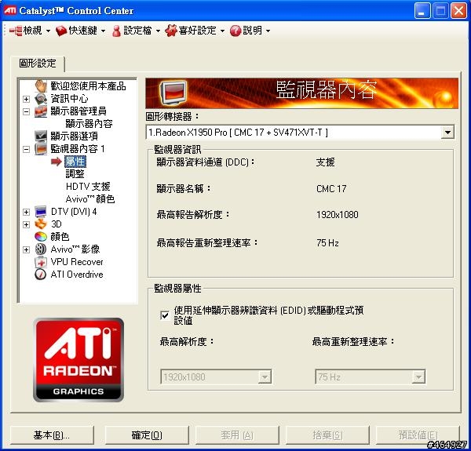Click the 快速鍵 red tag icon
Screen dimensions: 471x451
[61, 31]
